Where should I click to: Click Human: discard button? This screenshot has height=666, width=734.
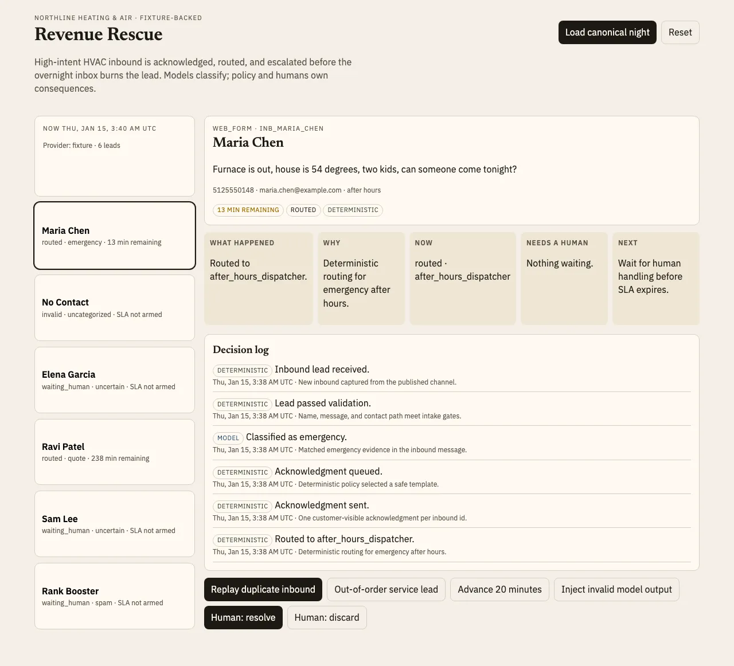tap(327, 618)
